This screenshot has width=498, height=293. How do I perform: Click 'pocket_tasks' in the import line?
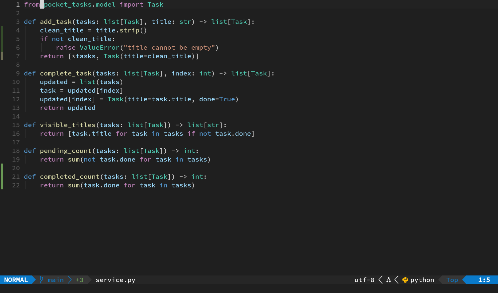(x=68, y=5)
